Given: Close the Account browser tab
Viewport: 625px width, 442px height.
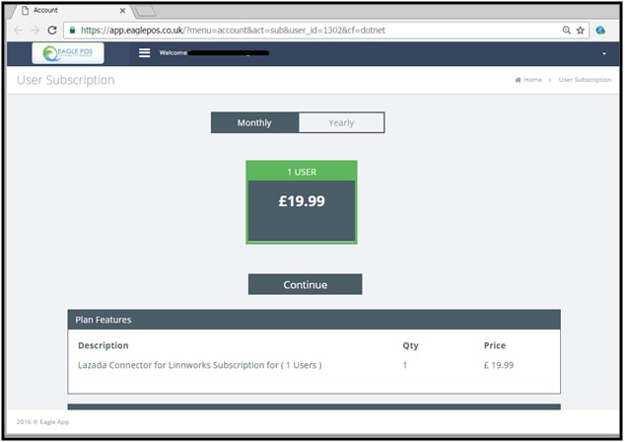Looking at the screenshot, I should click(123, 11).
